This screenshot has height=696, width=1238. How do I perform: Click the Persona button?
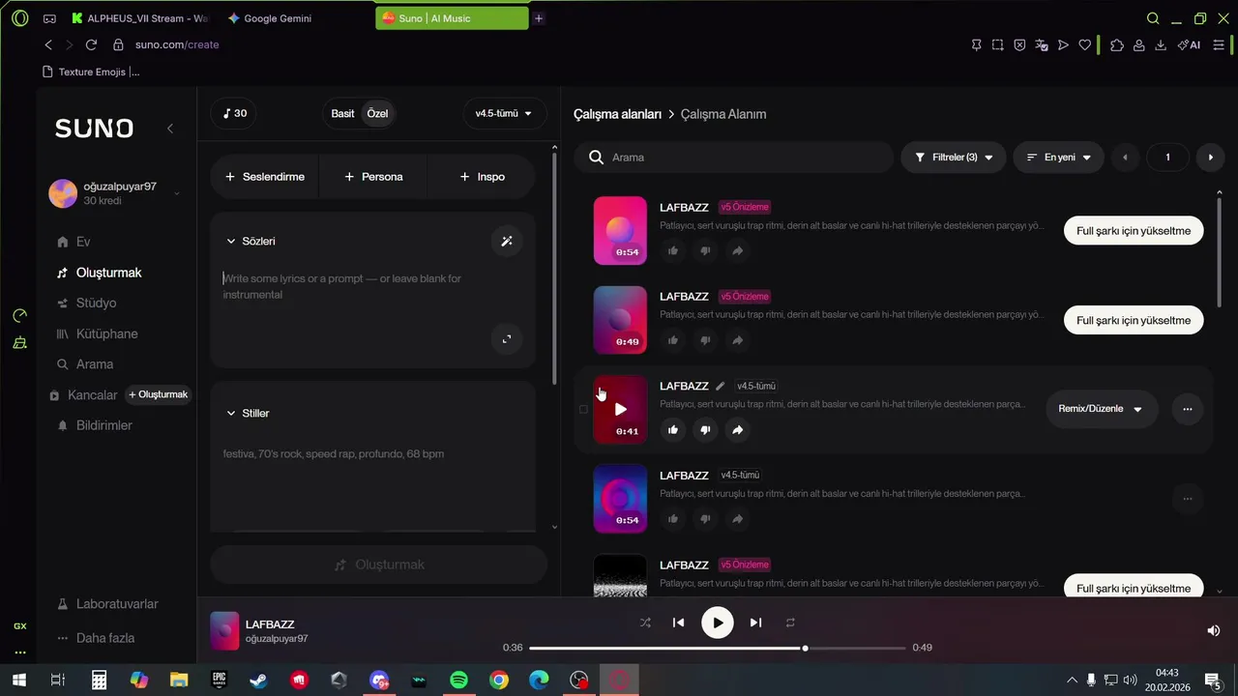tap(373, 177)
